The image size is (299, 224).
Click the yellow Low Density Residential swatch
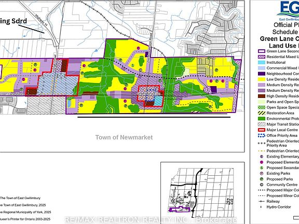[x=262, y=79]
